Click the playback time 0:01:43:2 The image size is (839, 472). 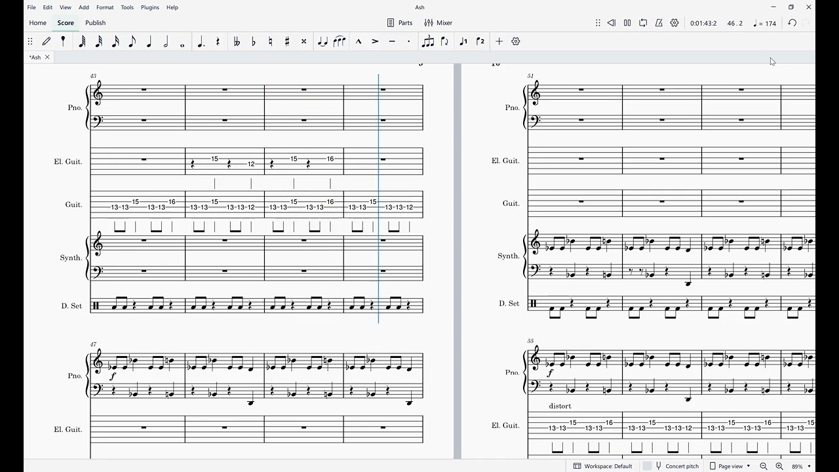[x=705, y=24]
